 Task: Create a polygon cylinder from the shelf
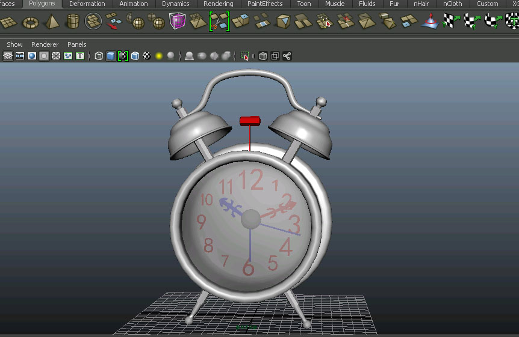click(72, 23)
